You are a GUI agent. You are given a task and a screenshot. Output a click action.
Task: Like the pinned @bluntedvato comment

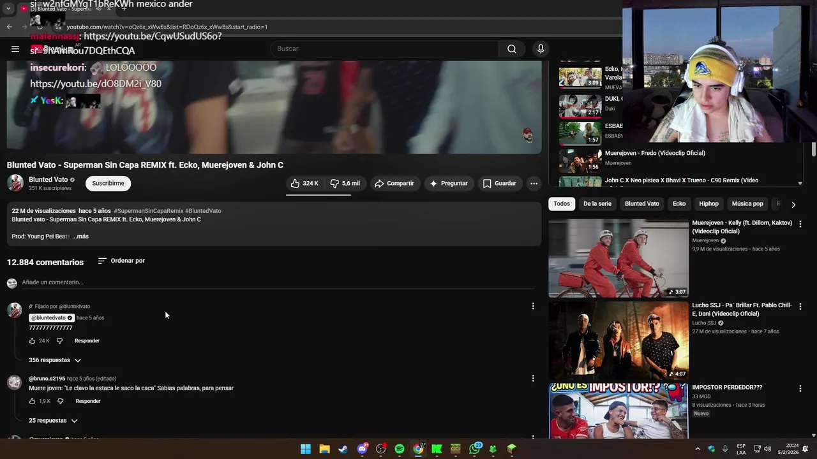click(33, 341)
